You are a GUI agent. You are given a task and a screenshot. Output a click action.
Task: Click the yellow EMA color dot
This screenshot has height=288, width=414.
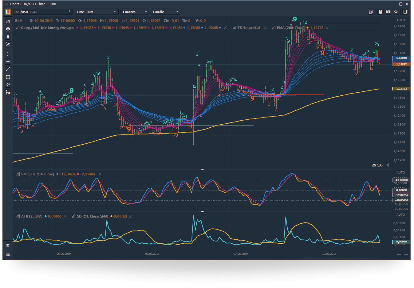tap(307, 28)
